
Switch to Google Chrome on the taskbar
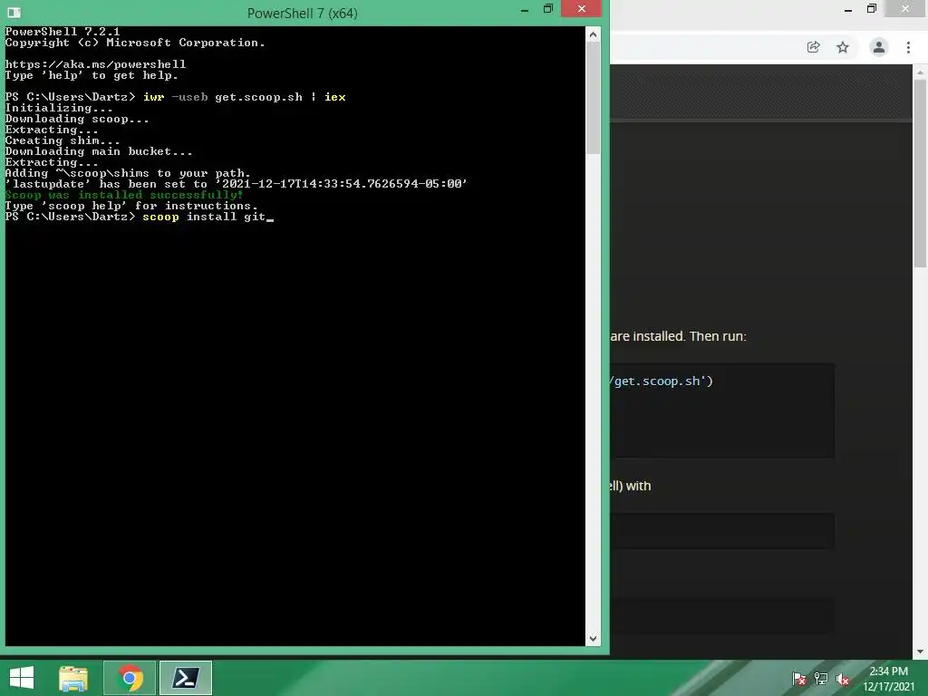tap(130, 678)
